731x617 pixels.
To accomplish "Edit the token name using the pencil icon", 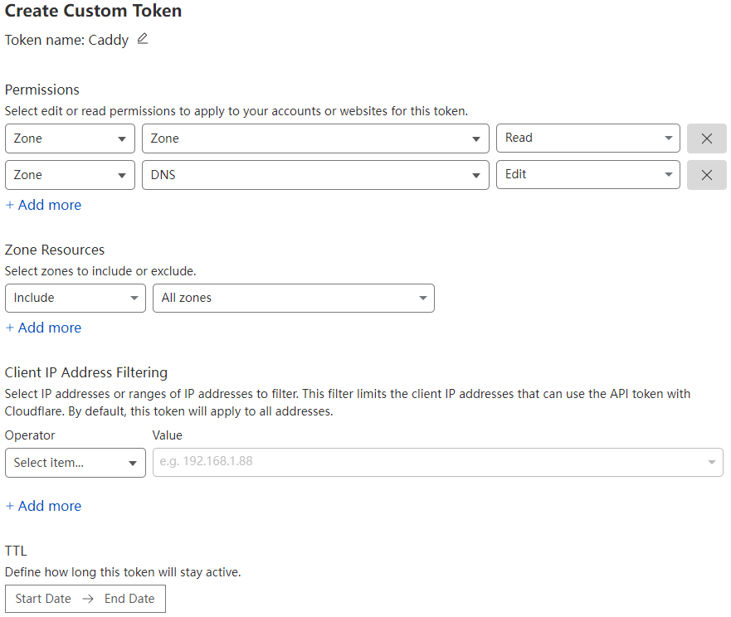I will point(139,39).
